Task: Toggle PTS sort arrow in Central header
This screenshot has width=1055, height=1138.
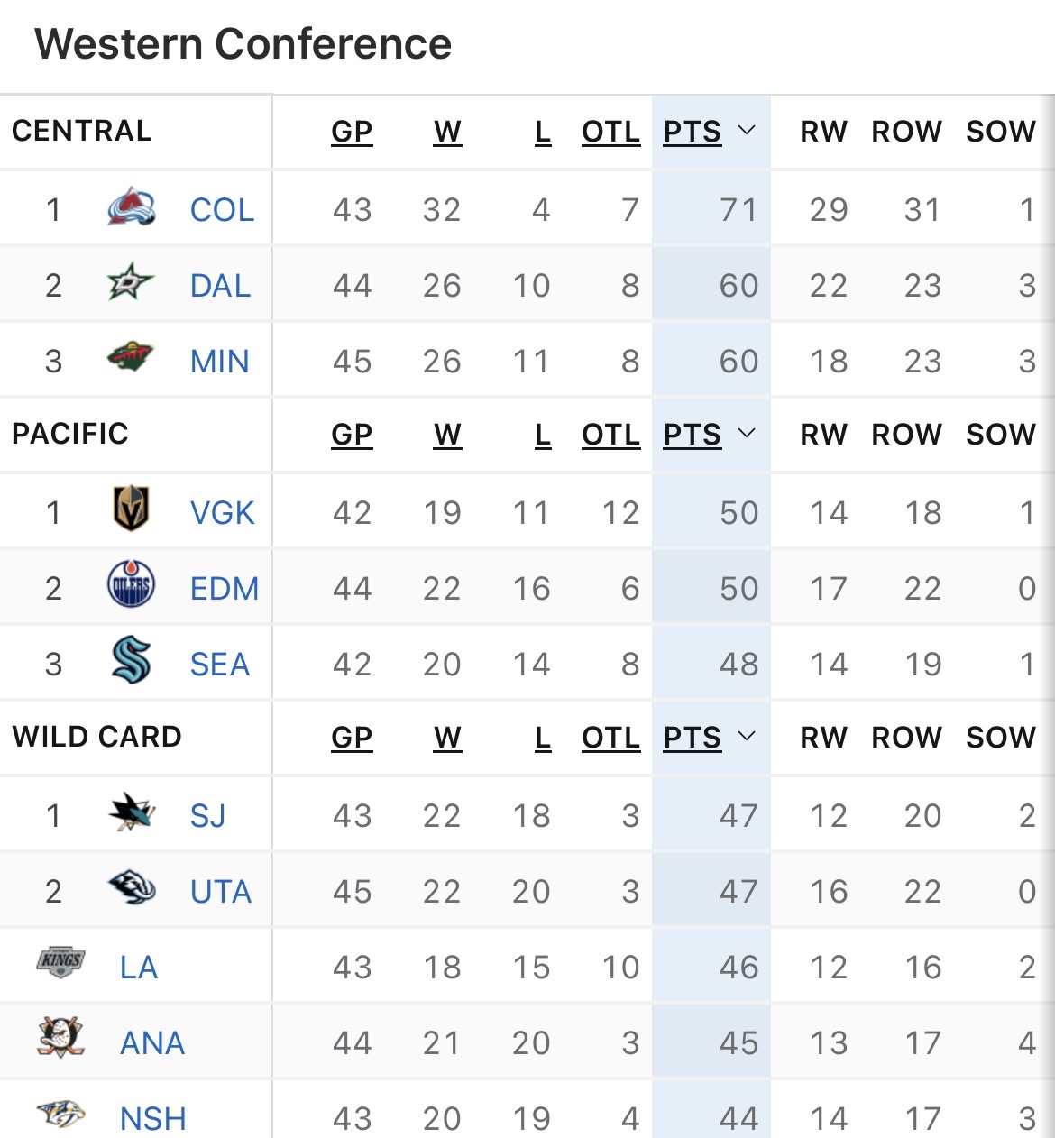Action: [746, 131]
